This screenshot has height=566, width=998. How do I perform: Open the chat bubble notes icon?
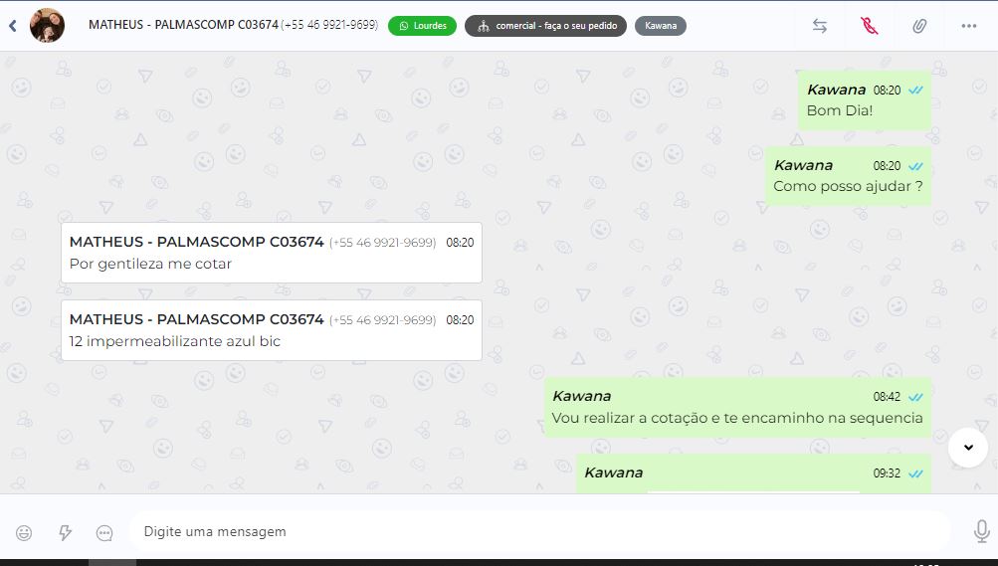click(104, 533)
